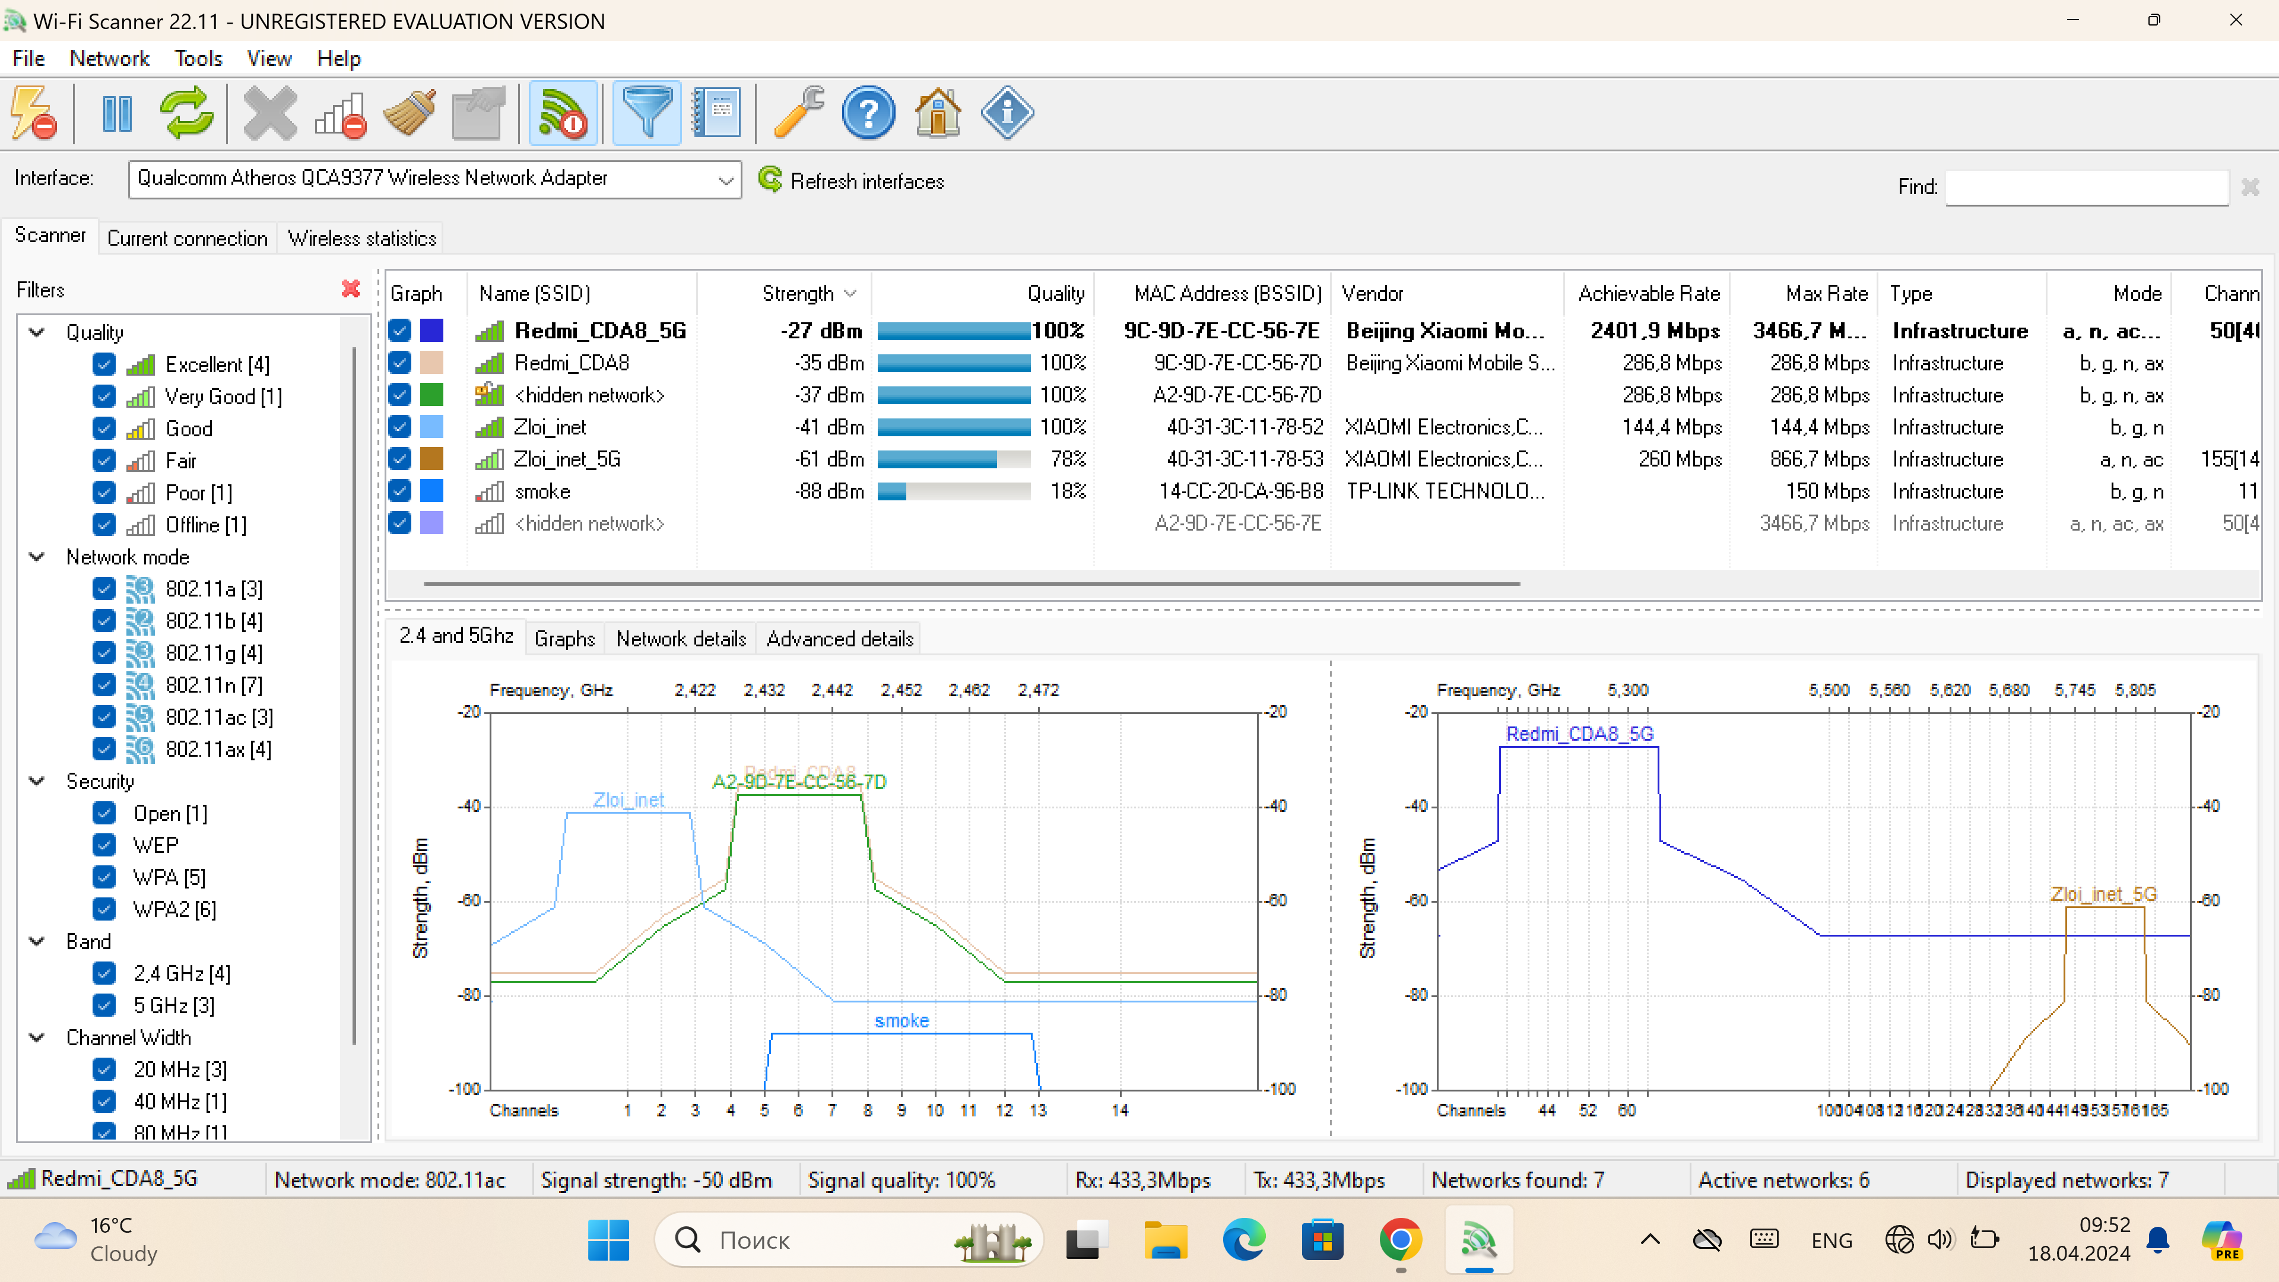The width and height of the screenshot is (2279, 1282).
Task: Open the Tools menu
Action: click(197, 58)
